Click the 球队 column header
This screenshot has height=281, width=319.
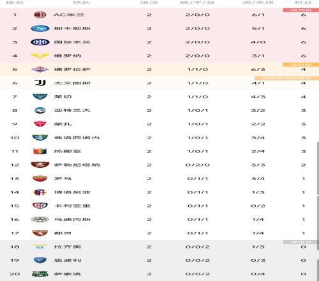(82, 3)
